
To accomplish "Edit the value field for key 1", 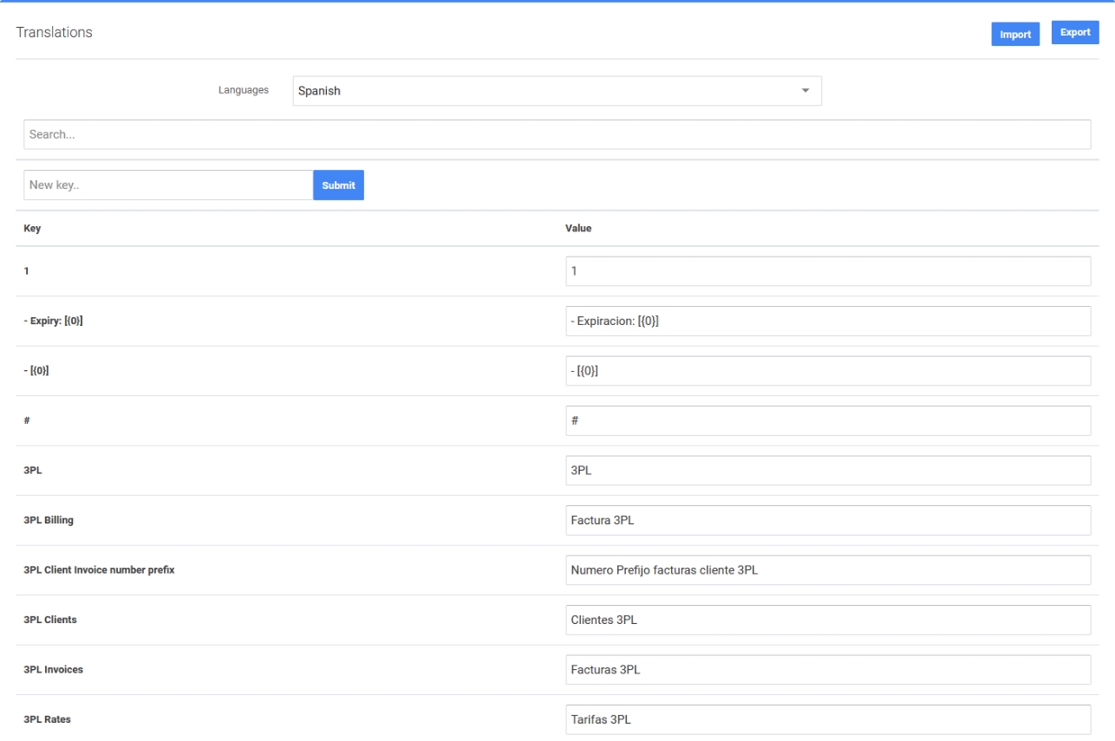I will click(x=827, y=271).
